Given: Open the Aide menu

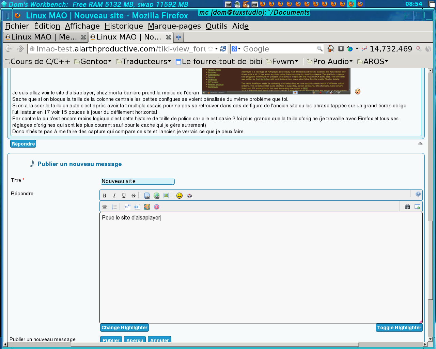Looking at the screenshot, I should pyautogui.click(x=240, y=26).
